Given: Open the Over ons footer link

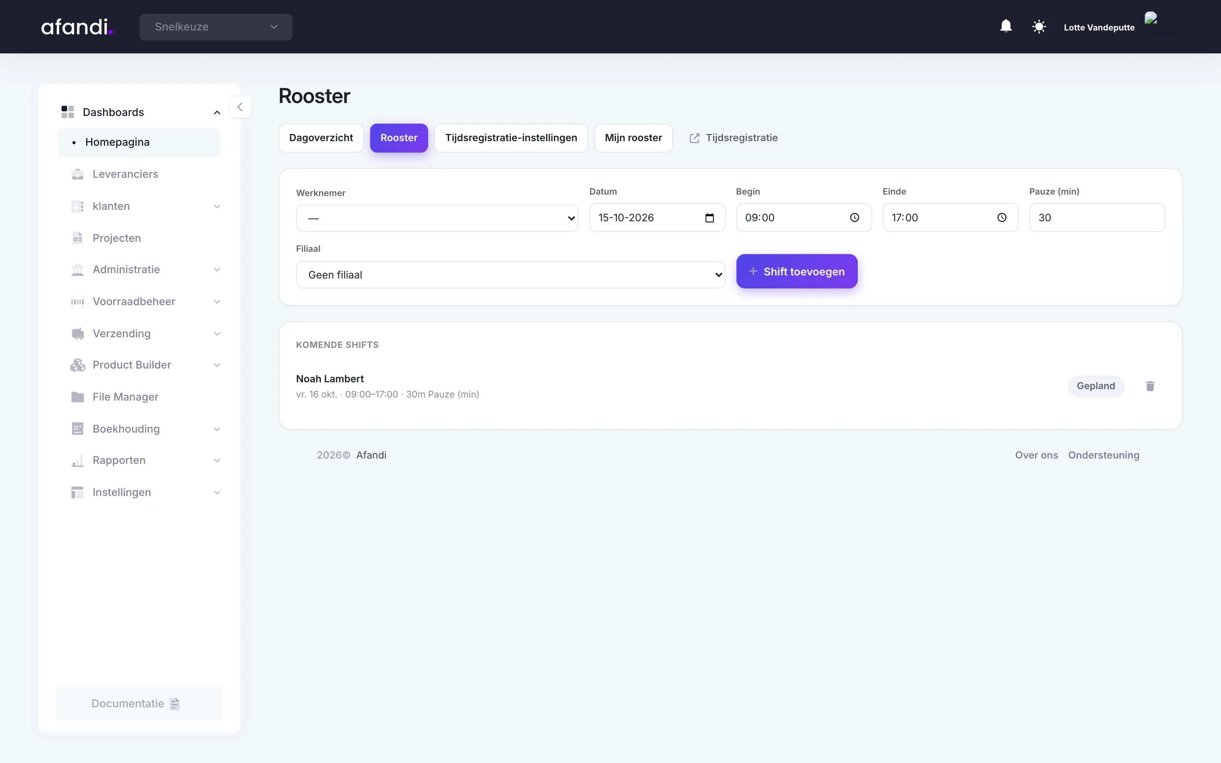Looking at the screenshot, I should [1036, 455].
